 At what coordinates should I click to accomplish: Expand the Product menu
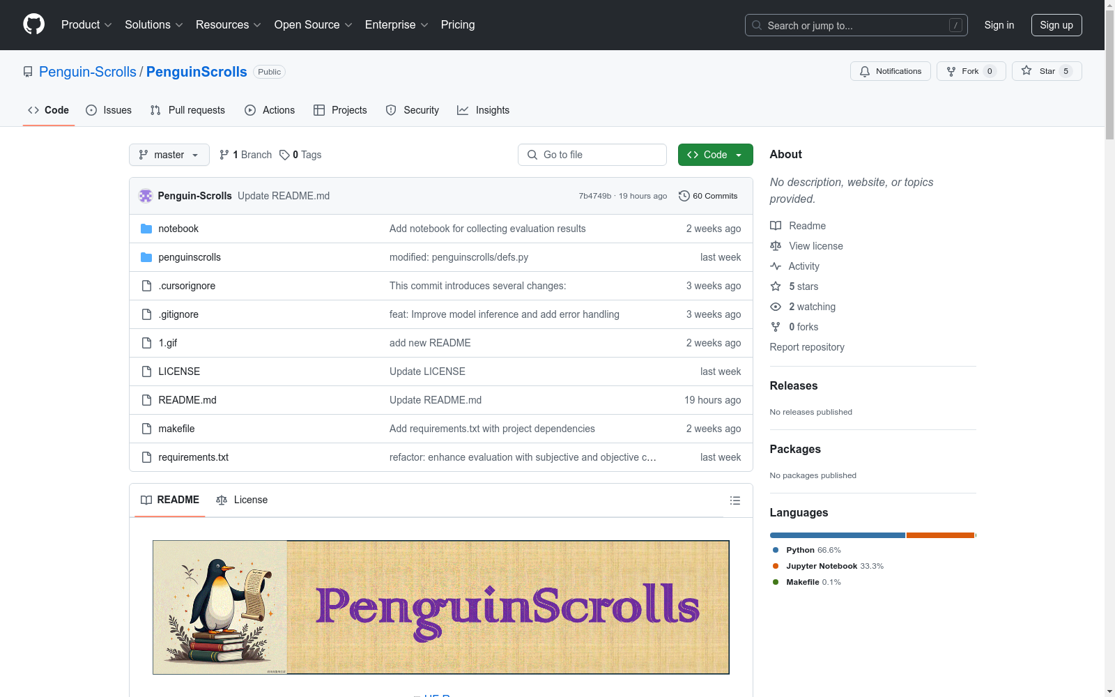[86, 25]
